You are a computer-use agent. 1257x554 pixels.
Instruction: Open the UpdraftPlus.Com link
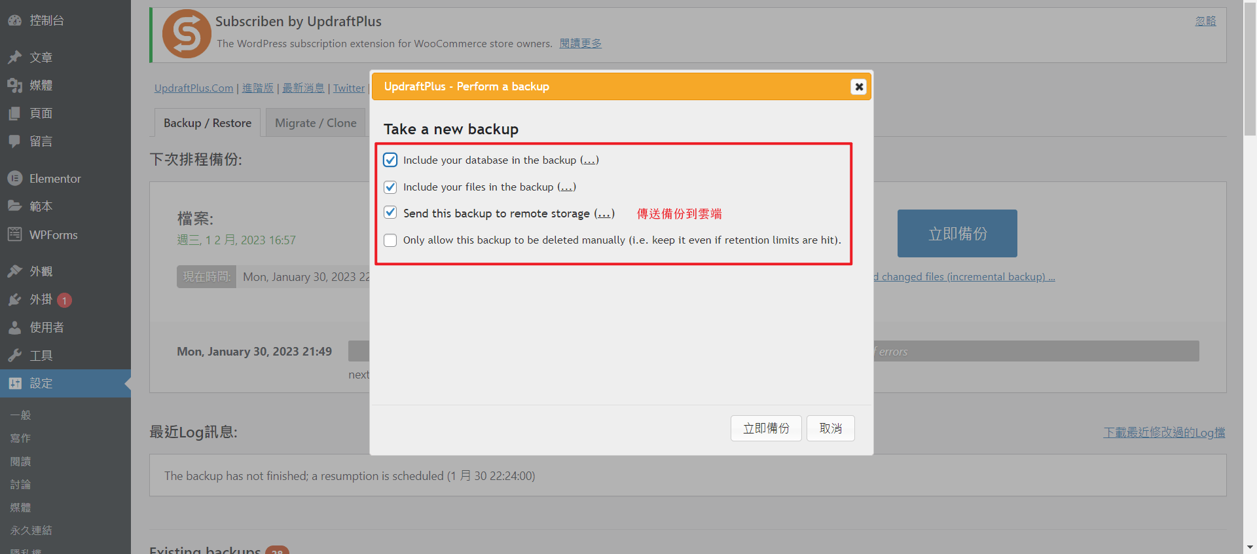pos(194,88)
